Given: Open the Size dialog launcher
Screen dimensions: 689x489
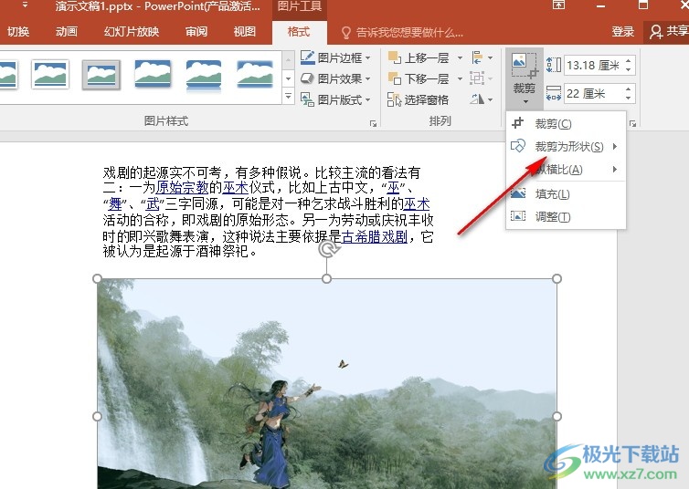Looking at the screenshot, I should (632, 124).
